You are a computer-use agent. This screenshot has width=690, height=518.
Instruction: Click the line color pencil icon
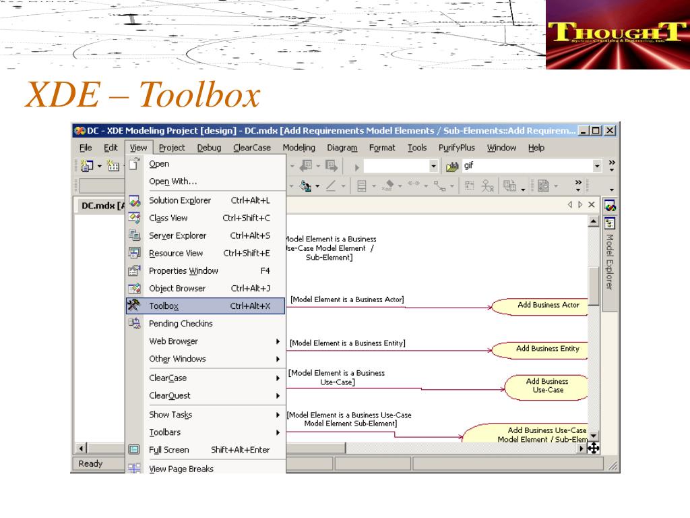[331, 186]
